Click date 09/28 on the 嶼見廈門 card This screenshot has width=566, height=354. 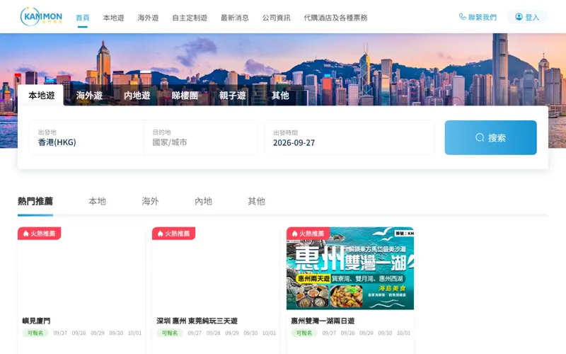pyautogui.click(x=79, y=333)
